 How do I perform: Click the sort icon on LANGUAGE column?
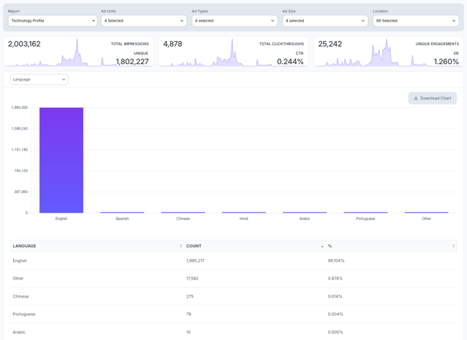(x=181, y=246)
